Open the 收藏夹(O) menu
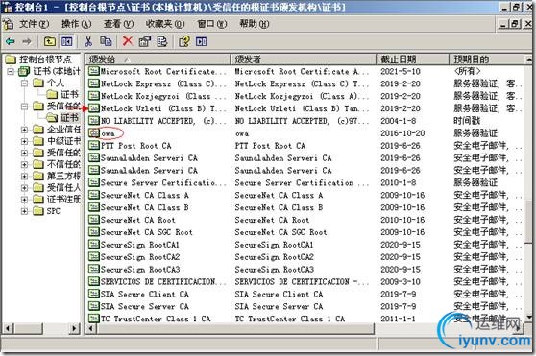 165,24
